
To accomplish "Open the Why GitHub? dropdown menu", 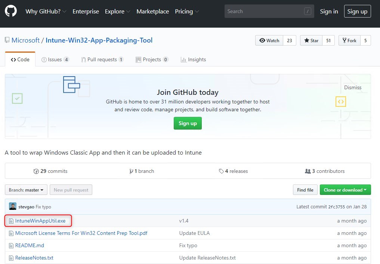I will pyautogui.click(x=46, y=11).
